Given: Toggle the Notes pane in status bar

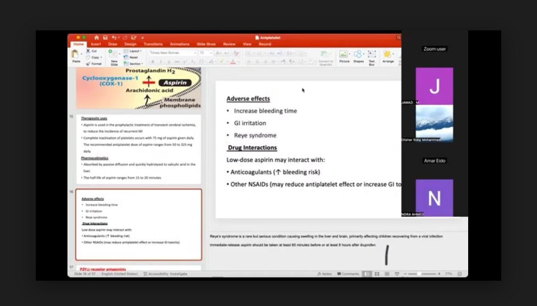Looking at the screenshot, I should (x=324, y=274).
